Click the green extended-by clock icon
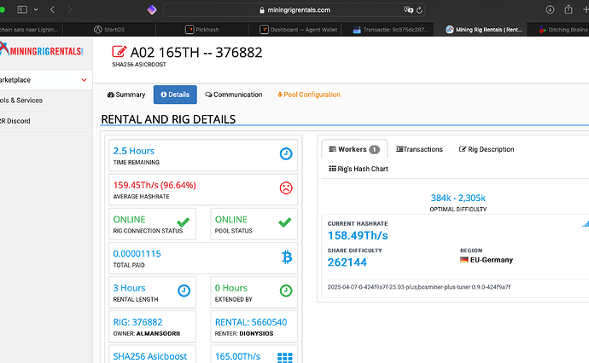 [x=286, y=291]
